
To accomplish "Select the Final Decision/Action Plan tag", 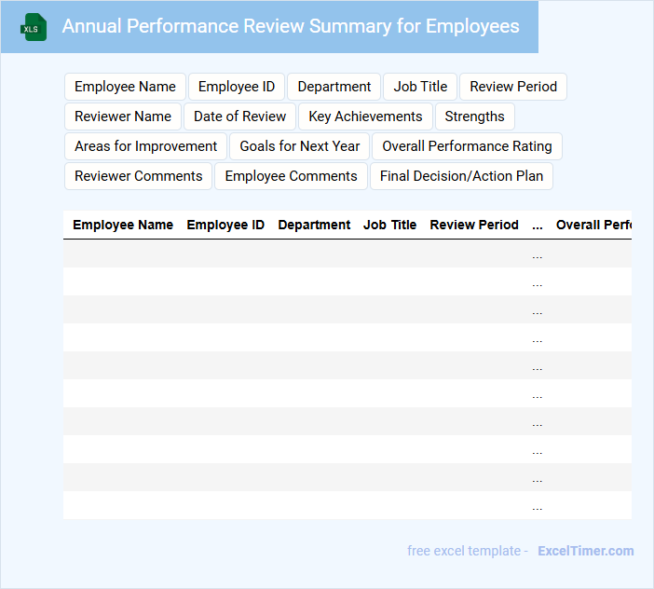I will pos(461,176).
